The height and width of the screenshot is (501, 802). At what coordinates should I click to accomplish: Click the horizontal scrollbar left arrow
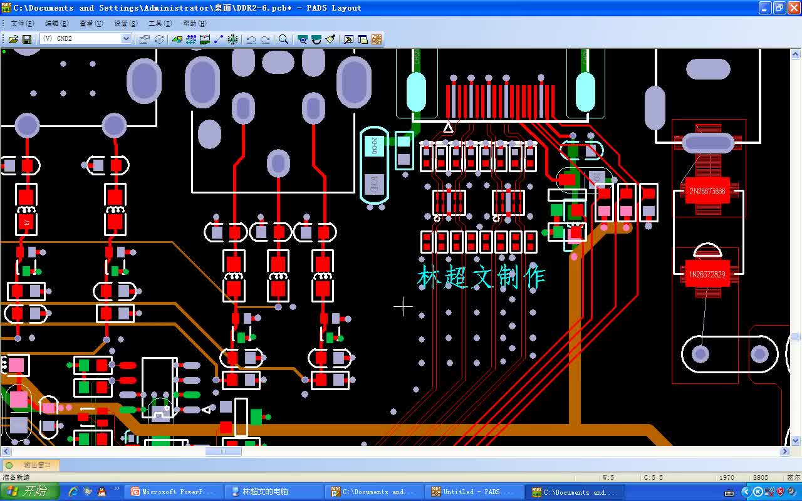pyautogui.click(x=6, y=451)
